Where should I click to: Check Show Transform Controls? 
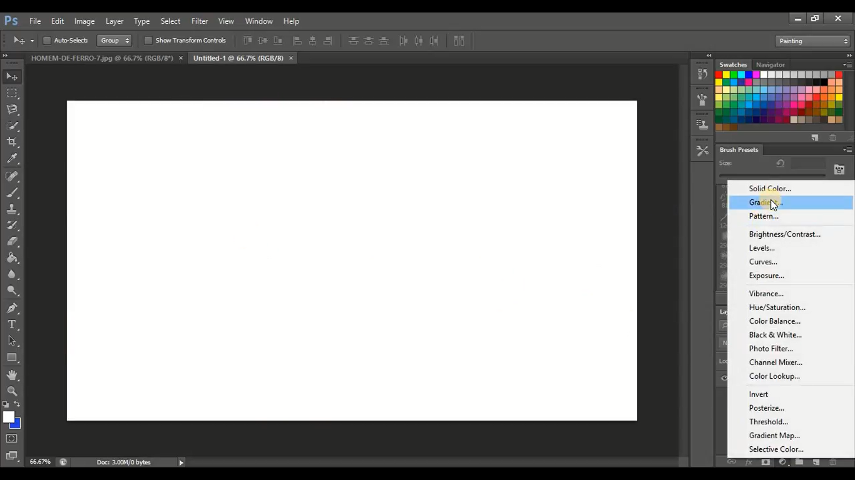click(148, 40)
